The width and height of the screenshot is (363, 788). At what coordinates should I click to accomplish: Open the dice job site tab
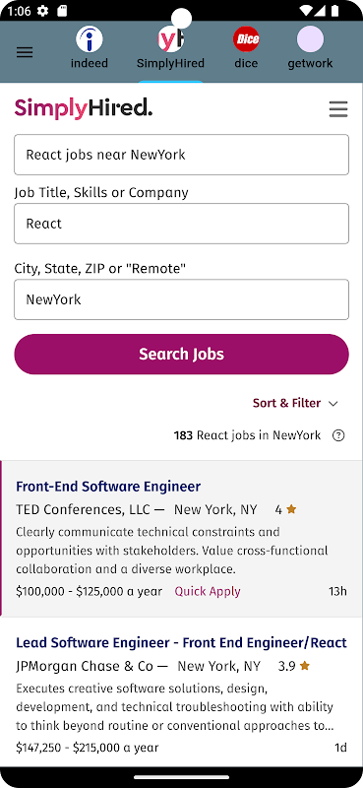pos(246,48)
